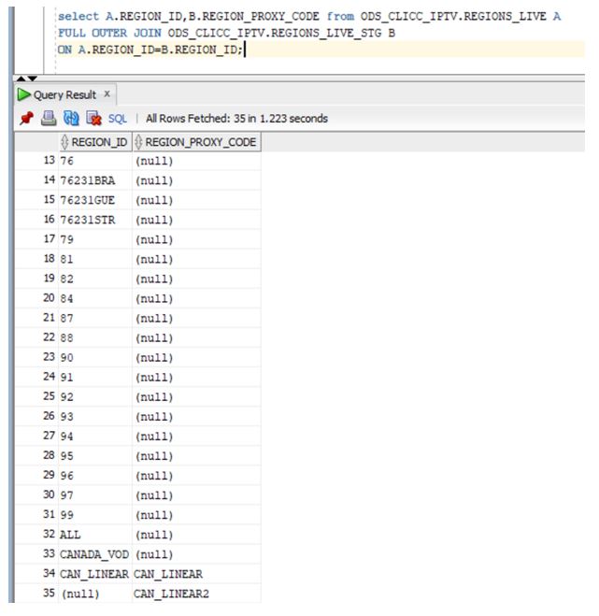Image resolution: width=599 pixels, height=616 pixels.
Task: Expand pane with the down arrow splitter
Action: pyautogui.click(x=33, y=79)
